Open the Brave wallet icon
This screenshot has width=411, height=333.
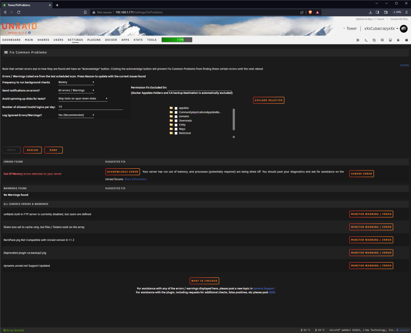(x=386, y=12)
